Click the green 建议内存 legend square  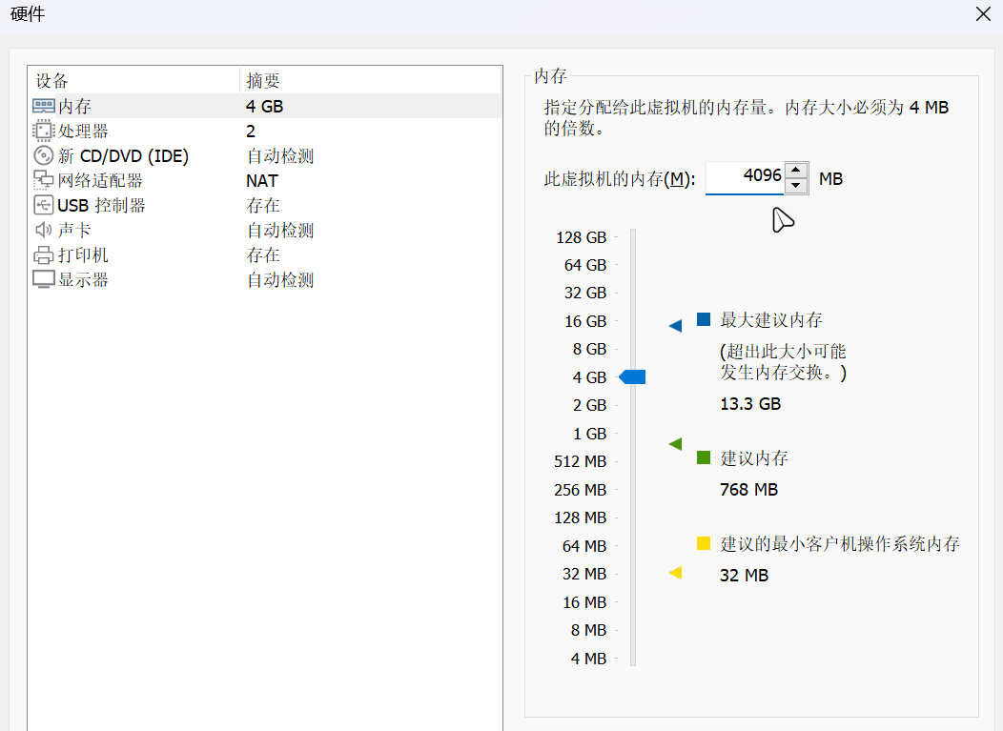704,457
